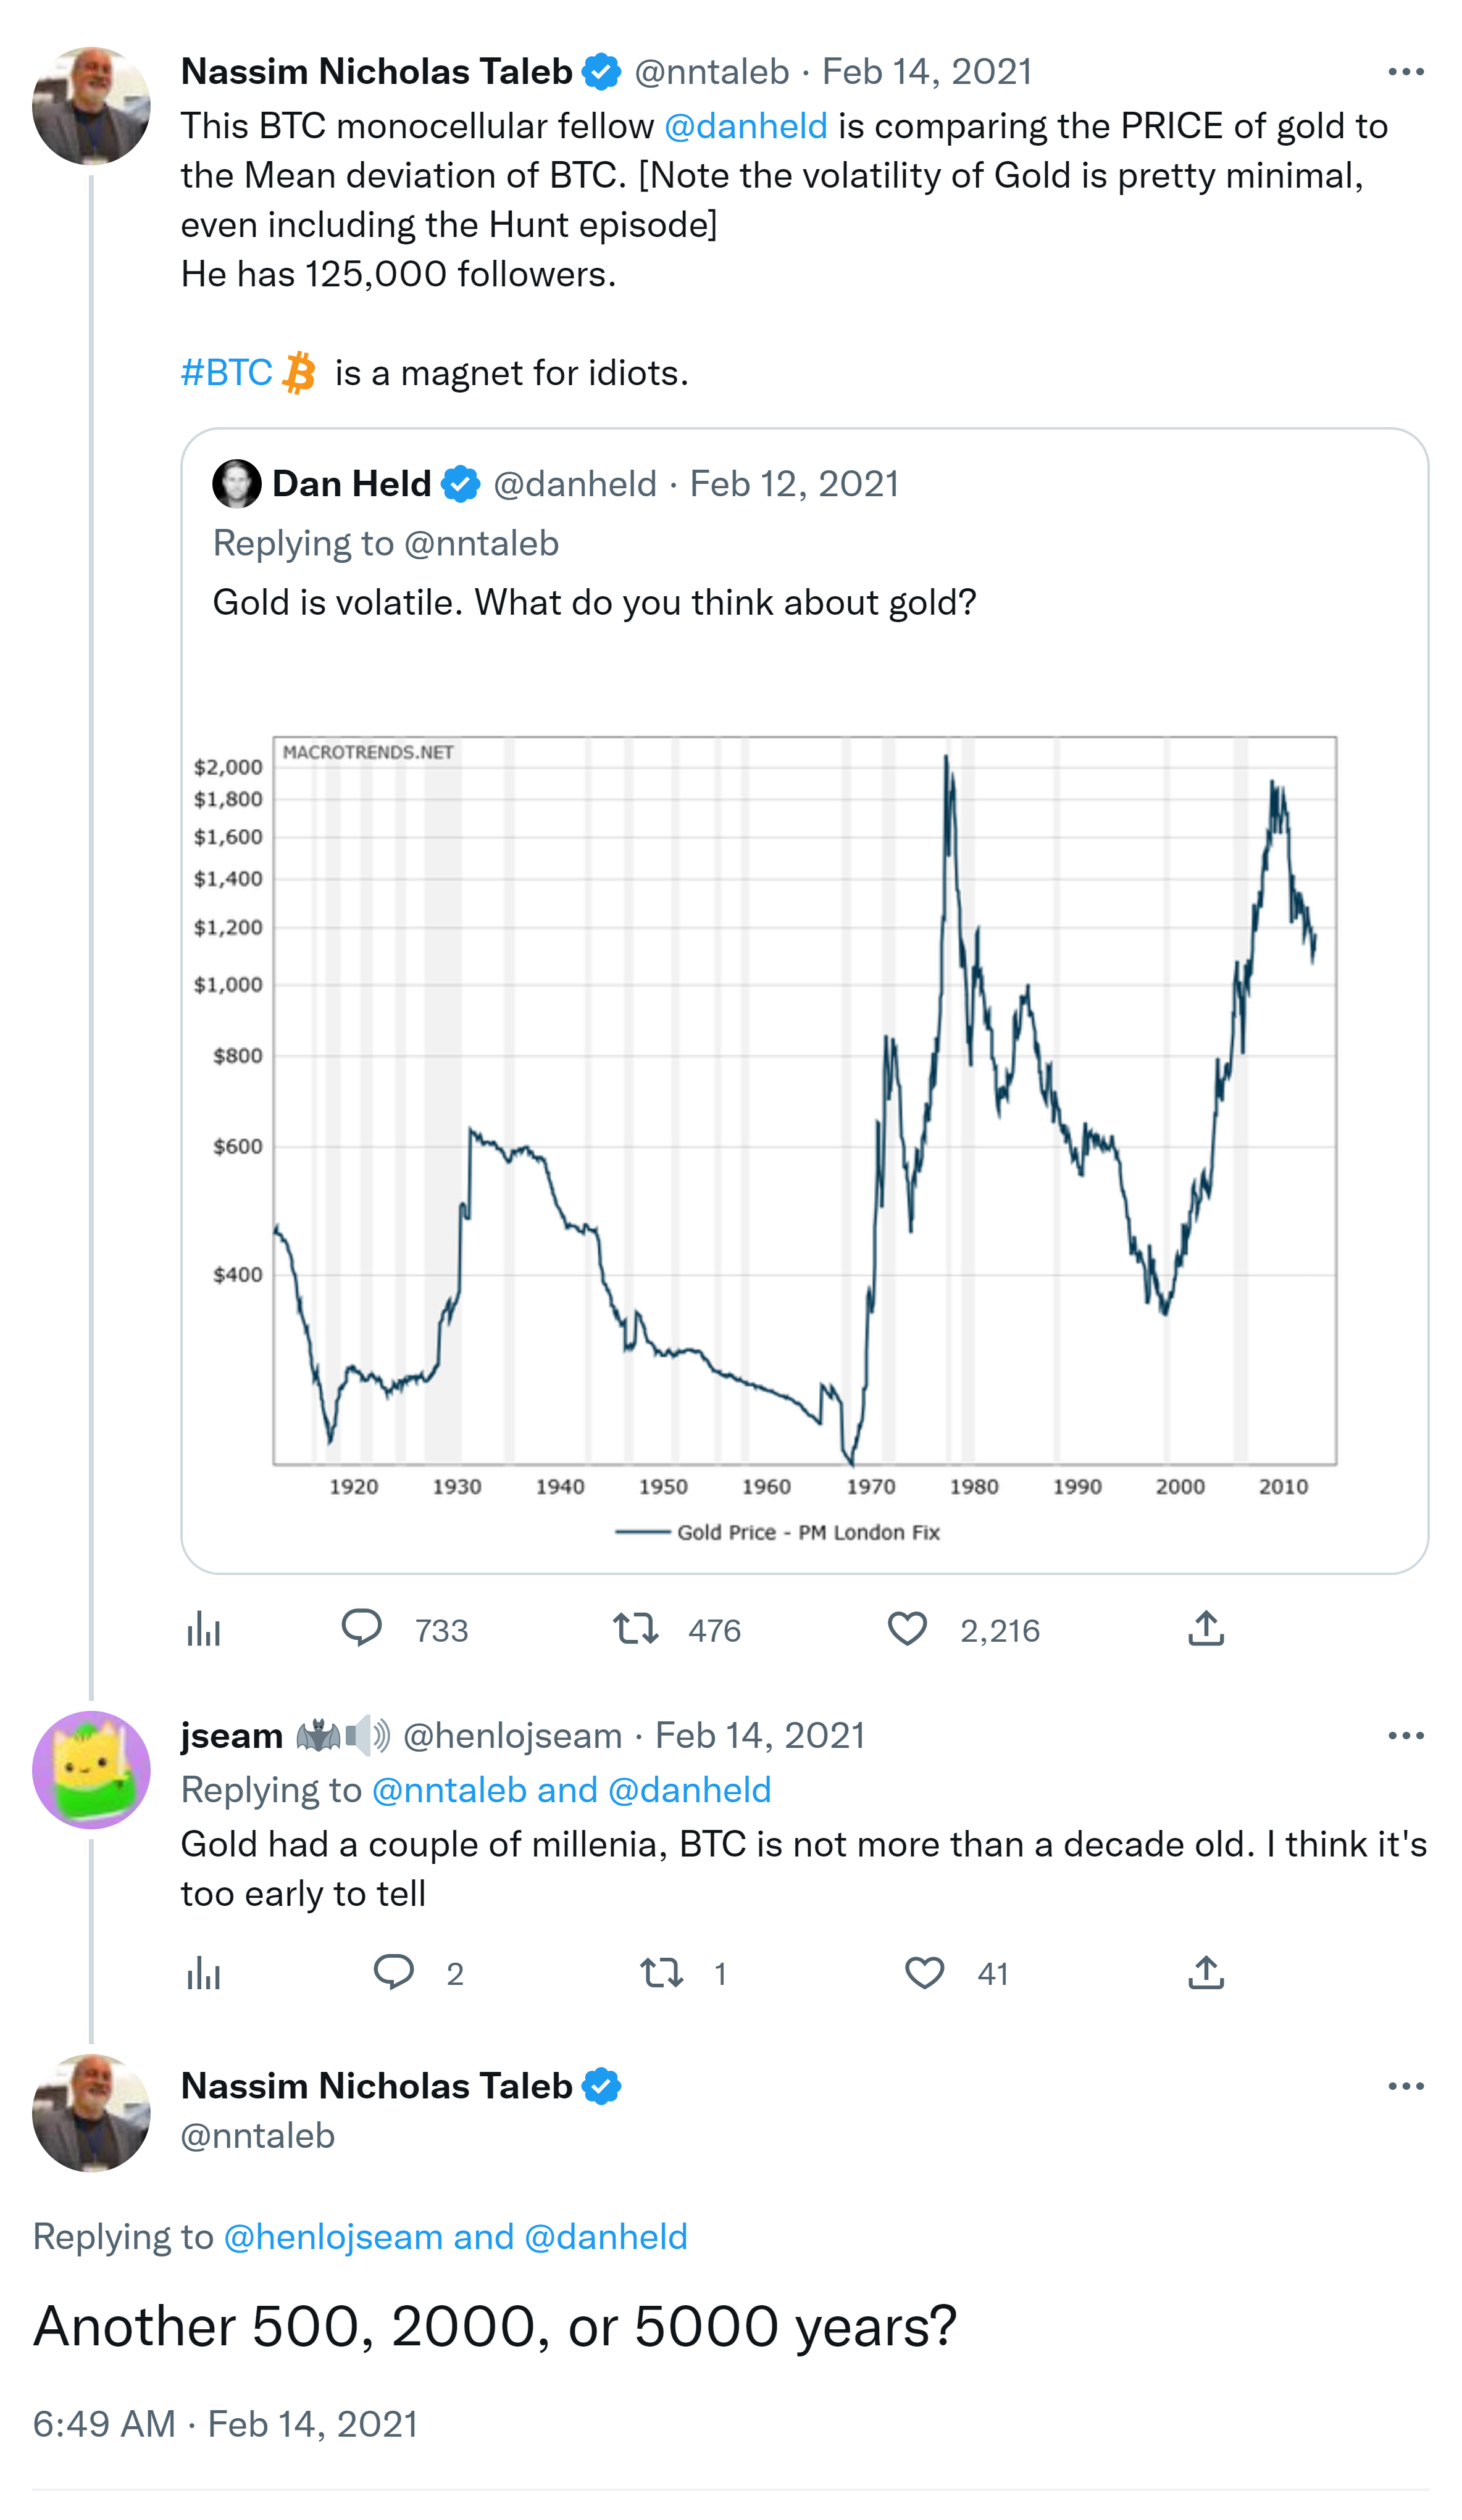Open more options on Taleb's top tweet

pyautogui.click(x=1405, y=72)
